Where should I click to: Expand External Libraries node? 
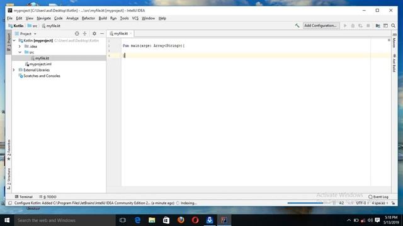tap(14, 70)
